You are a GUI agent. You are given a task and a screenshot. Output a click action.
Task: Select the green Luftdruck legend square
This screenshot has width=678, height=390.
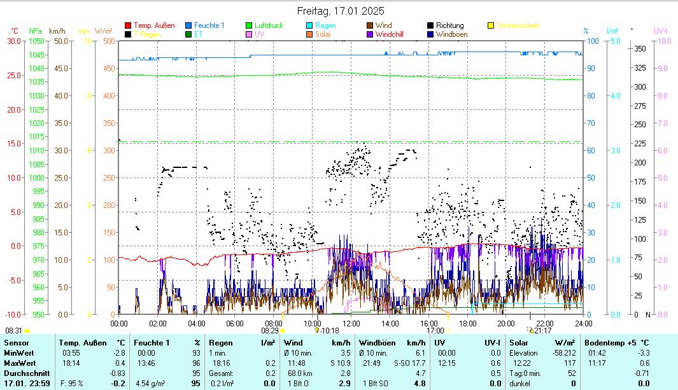point(250,25)
